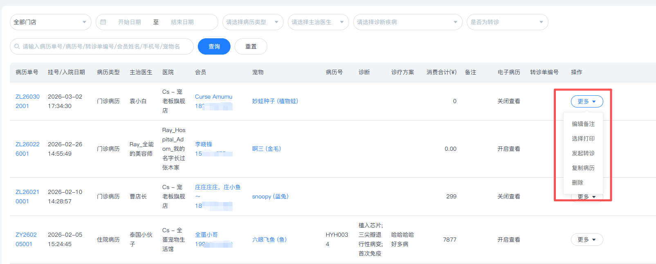Click 删除 in the more menu
The width and height of the screenshot is (656, 264).
click(x=577, y=183)
